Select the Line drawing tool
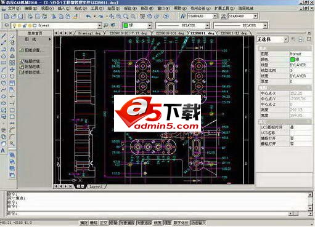The width and height of the screenshot is (315, 227). [3, 36]
